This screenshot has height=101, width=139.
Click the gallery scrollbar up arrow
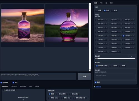click(x=90, y=5)
